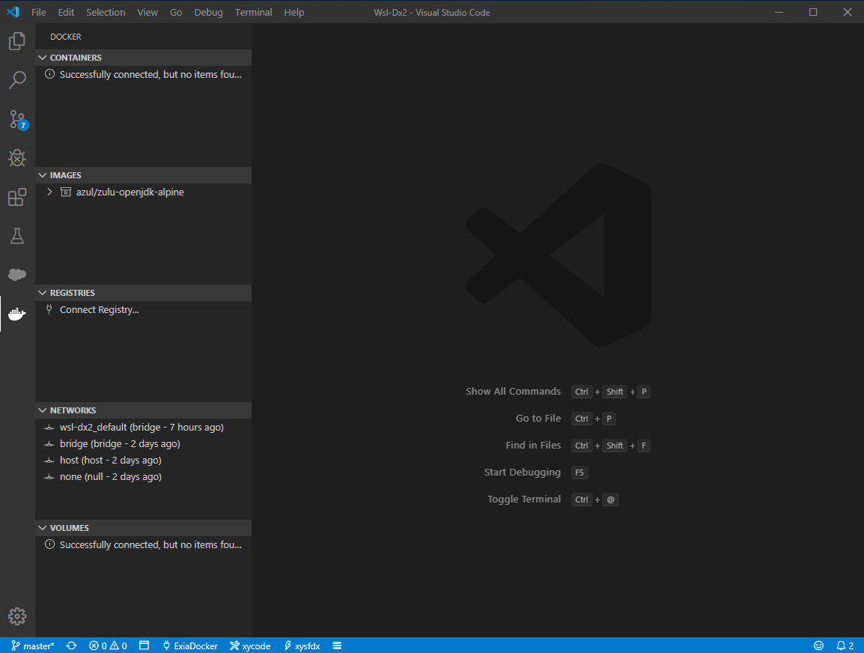The width and height of the screenshot is (864, 653).
Task: Open the File menu
Action: 39,12
